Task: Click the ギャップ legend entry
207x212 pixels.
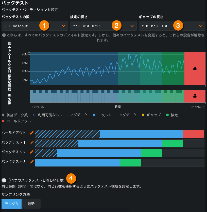Action: 151,115
